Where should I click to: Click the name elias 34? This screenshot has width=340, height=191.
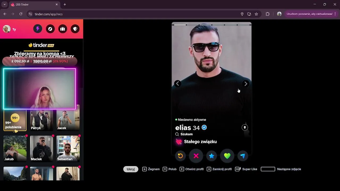[x=187, y=128]
